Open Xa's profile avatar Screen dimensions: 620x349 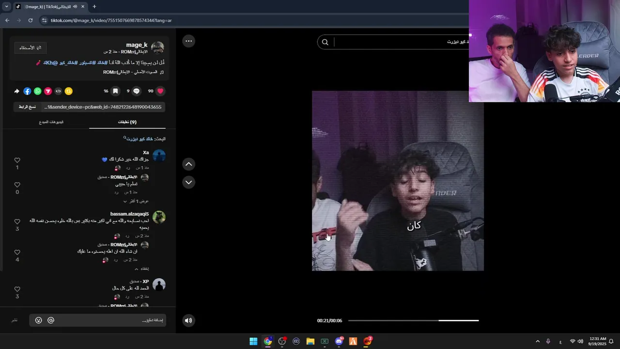click(x=159, y=156)
